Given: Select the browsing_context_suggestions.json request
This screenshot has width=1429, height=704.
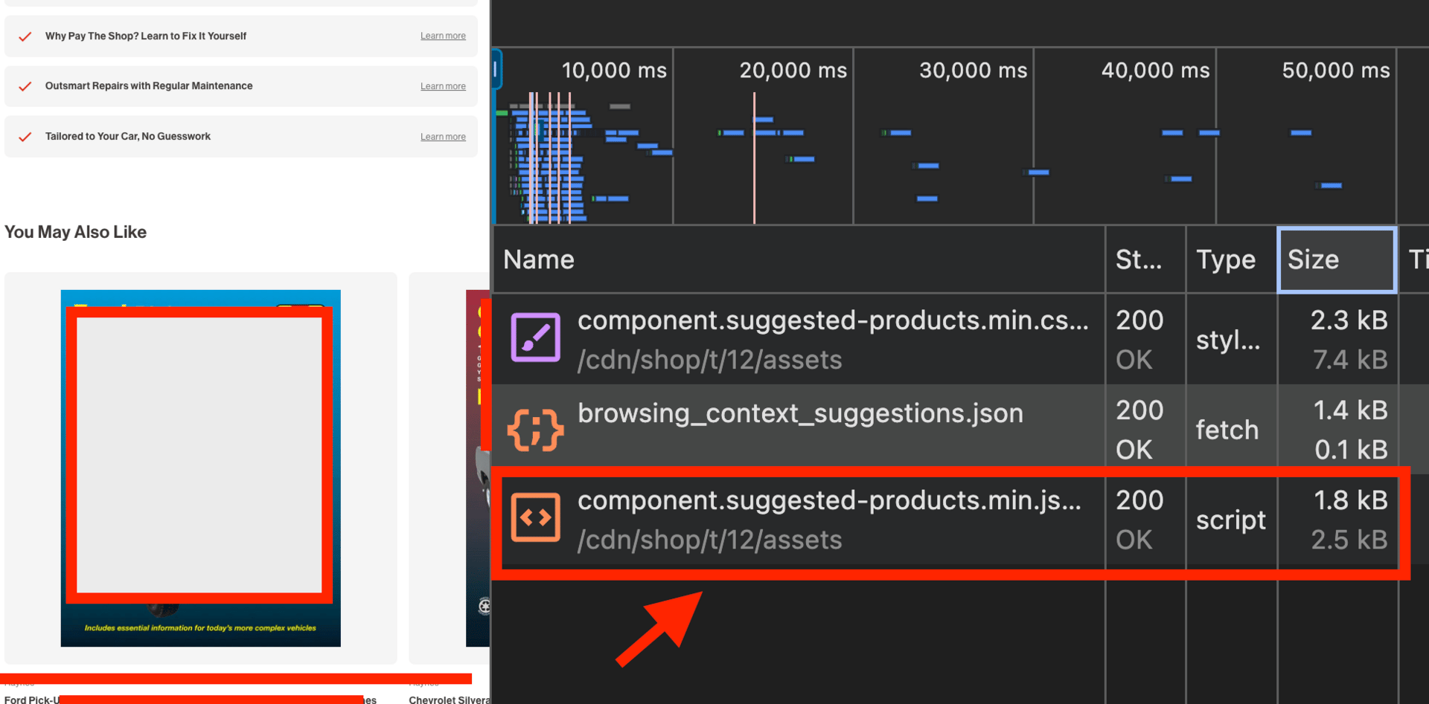Looking at the screenshot, I should [800, 413].
